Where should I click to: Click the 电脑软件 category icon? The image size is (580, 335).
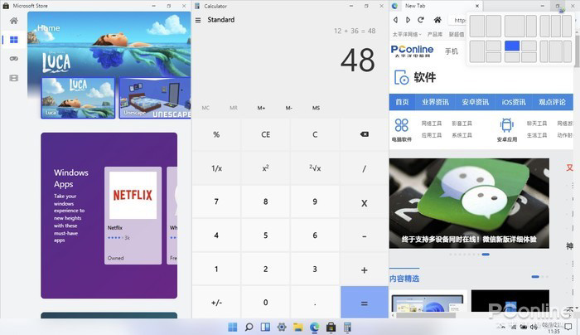pyautogui.click(x=401, y=125)
